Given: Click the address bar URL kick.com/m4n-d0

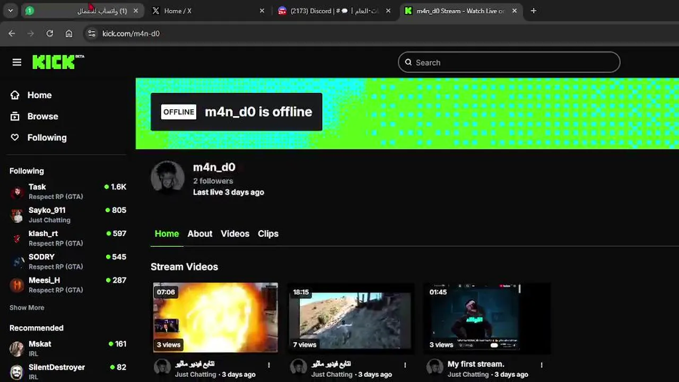Looking at the screenshot, I should pos(130,33).
